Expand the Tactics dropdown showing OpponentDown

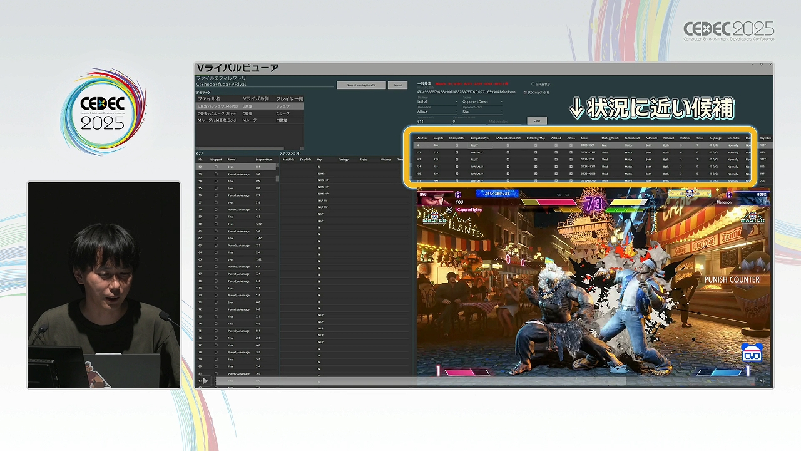pos(482,101)
